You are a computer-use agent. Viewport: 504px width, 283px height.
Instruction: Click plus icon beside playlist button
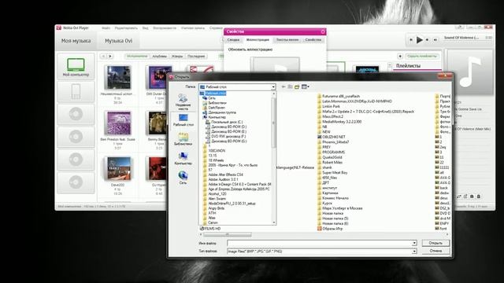[x=400, y=56]
